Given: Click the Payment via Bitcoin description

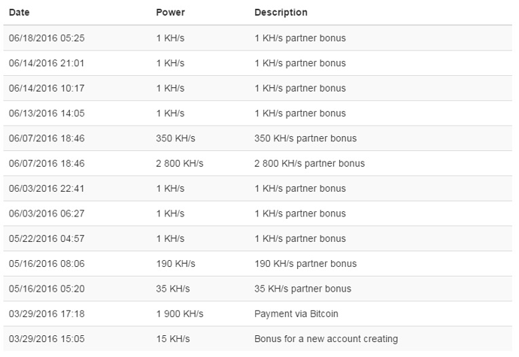Looking at the screenshot, I should (x=296, y=314).
